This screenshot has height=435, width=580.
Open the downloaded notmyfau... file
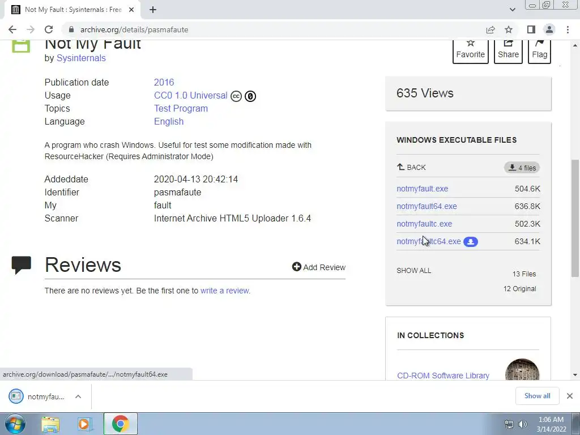click(37, 396)
